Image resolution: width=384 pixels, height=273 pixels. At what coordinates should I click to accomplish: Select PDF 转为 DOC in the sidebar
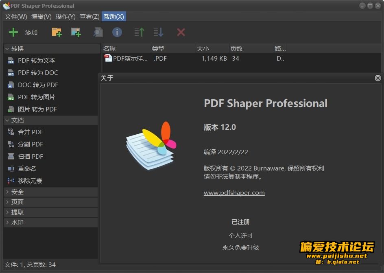(38, 73)
